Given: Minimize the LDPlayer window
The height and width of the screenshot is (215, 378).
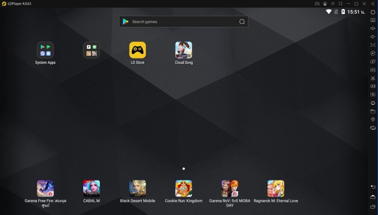Looking at the screenshot, I should [x=348, y=4].
